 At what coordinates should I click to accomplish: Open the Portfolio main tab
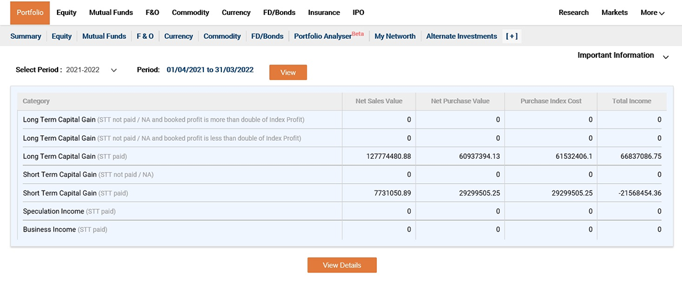tap(30, 12)
